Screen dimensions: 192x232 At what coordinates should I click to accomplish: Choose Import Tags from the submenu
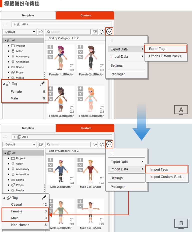coord(159,169)
